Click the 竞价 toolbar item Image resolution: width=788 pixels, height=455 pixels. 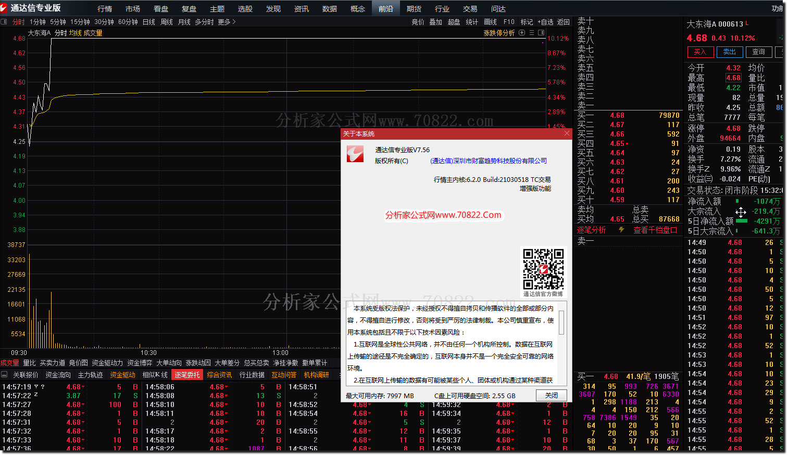418,22
